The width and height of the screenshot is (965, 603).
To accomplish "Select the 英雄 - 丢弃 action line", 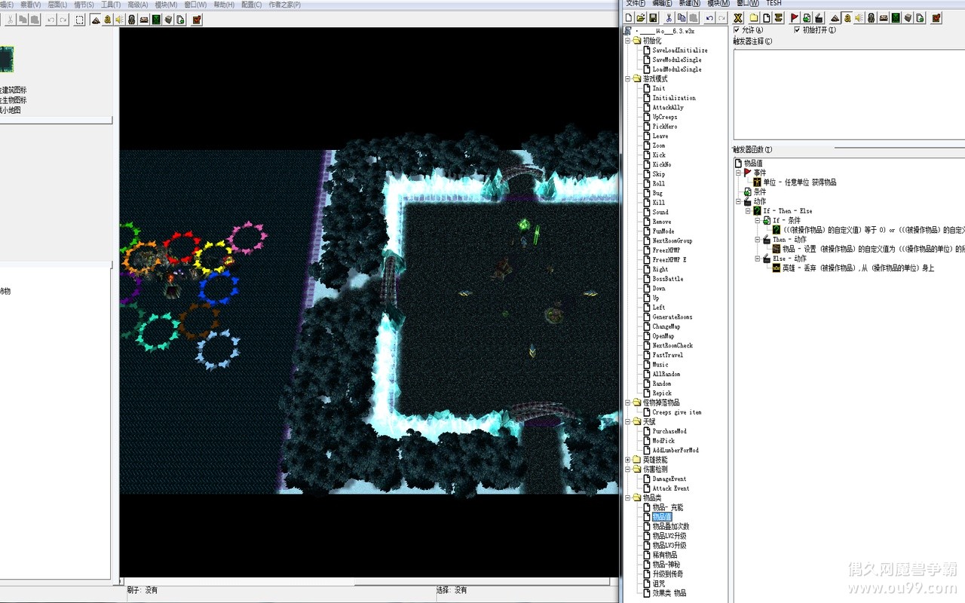I will pyautogui.click(x=858, y=268).
